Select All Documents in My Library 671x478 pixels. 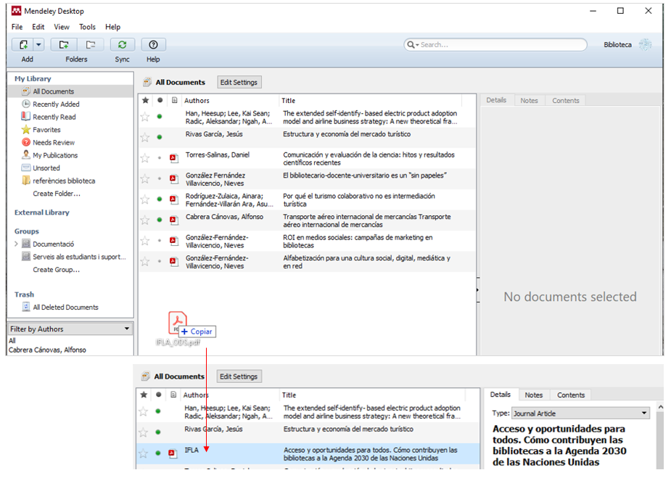(x=70, y=91)
